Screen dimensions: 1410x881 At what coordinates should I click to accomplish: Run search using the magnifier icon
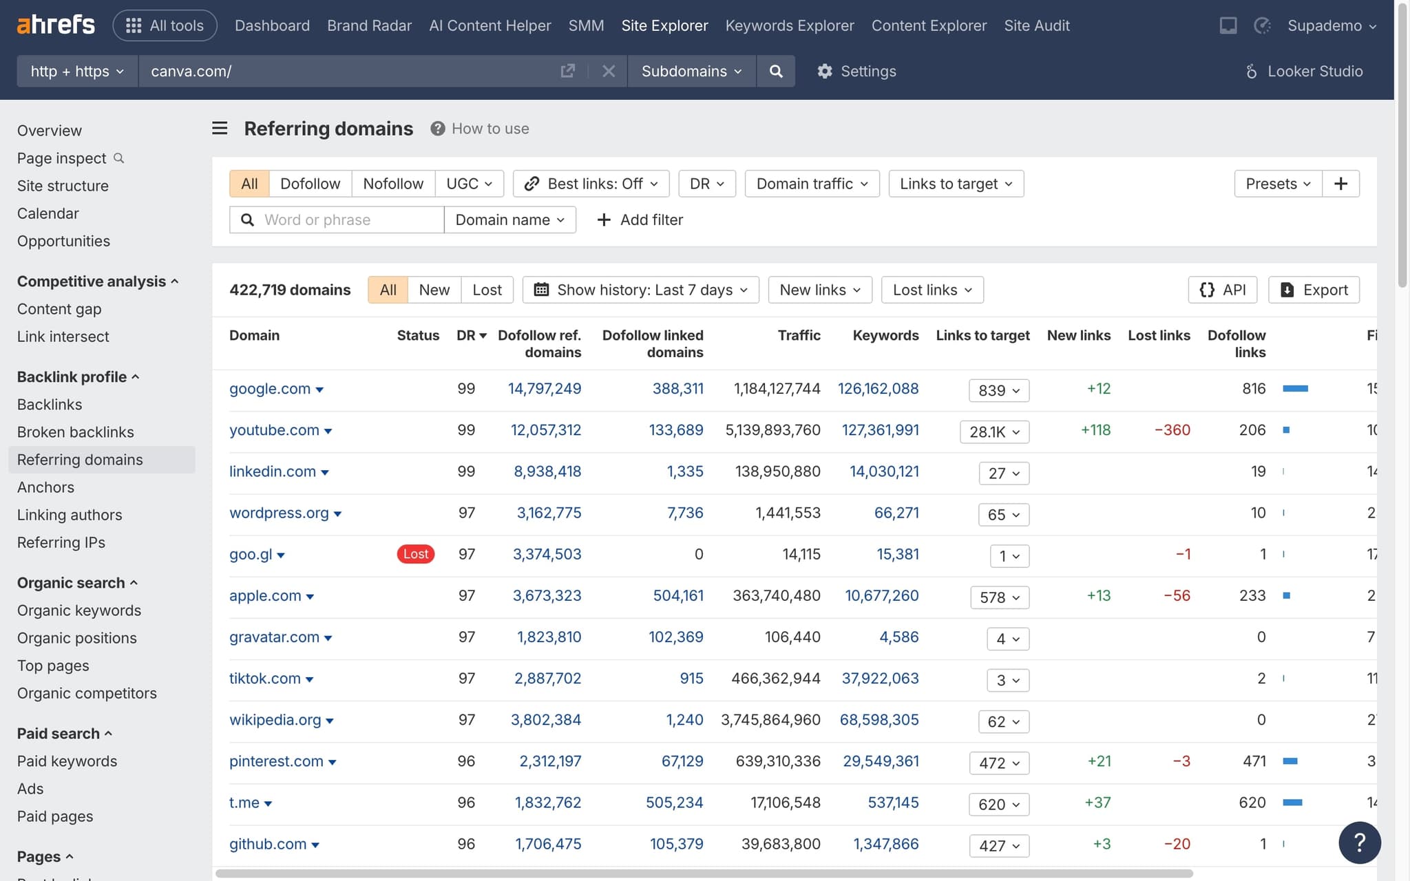coord(776,71)
